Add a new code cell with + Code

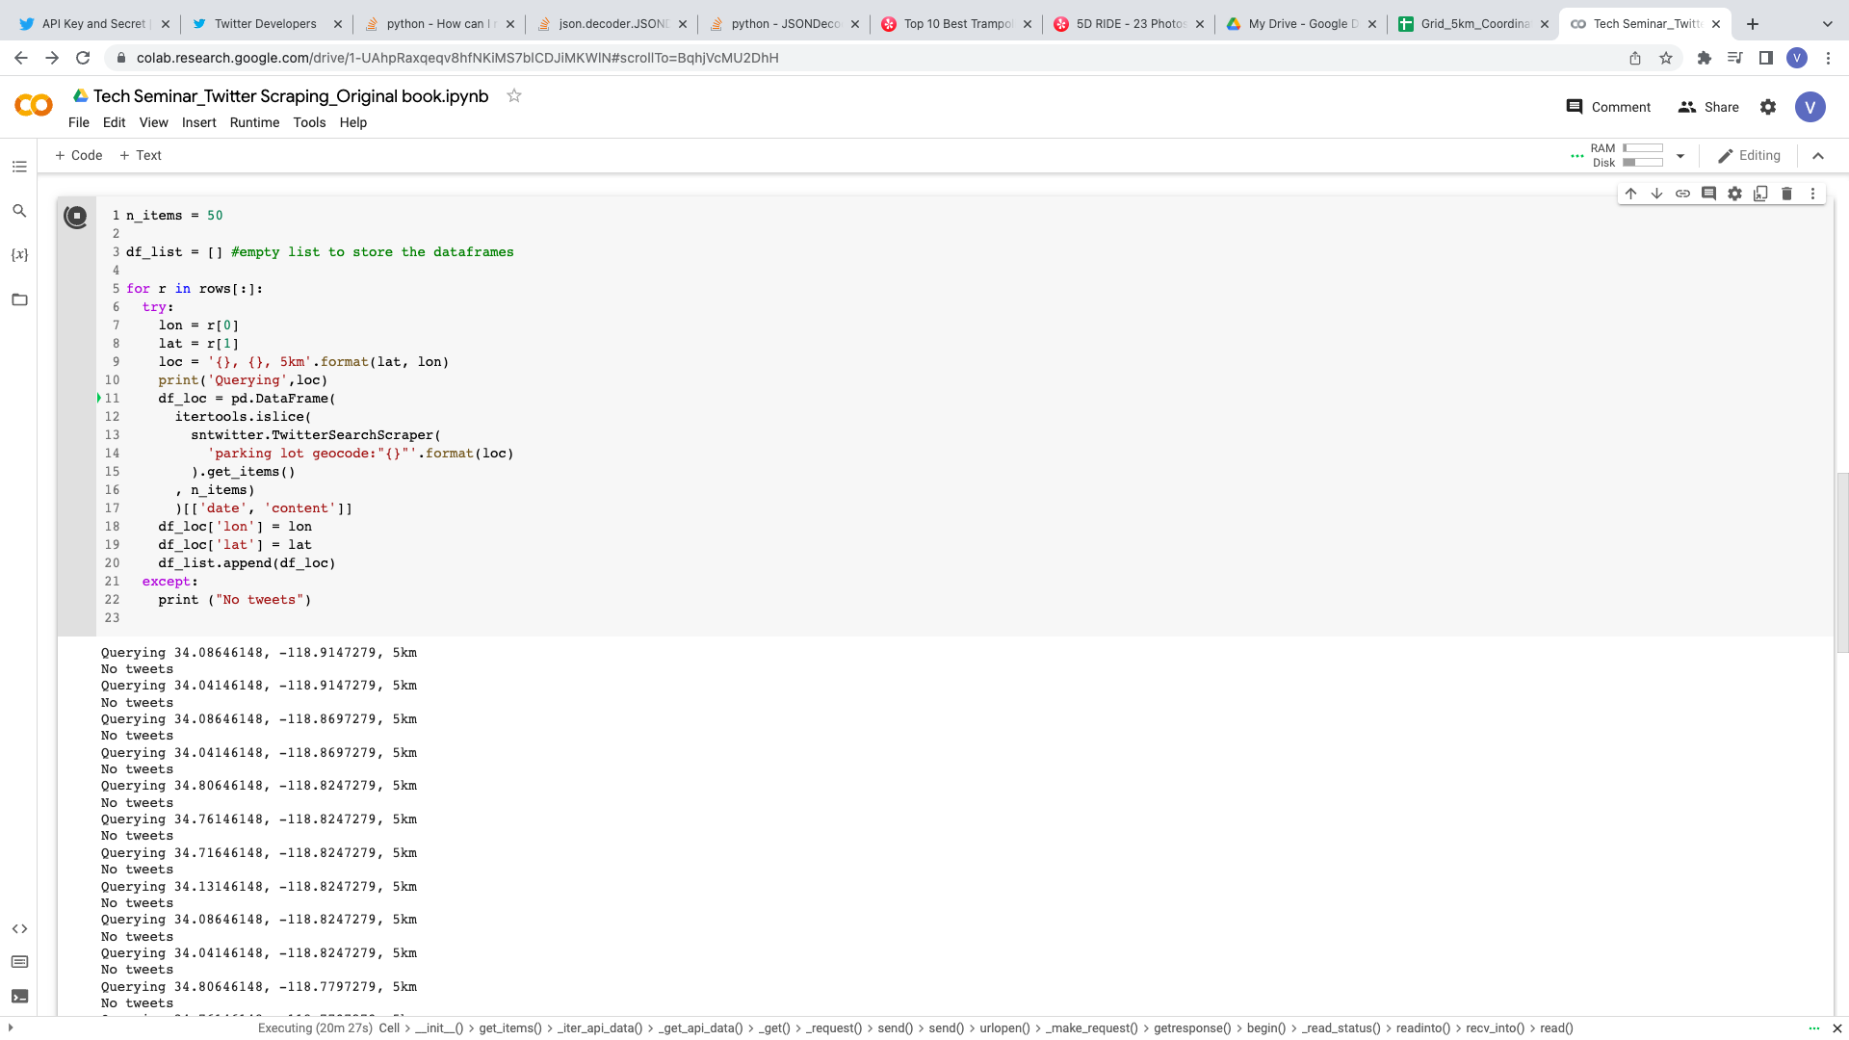(x=77, y=155)
